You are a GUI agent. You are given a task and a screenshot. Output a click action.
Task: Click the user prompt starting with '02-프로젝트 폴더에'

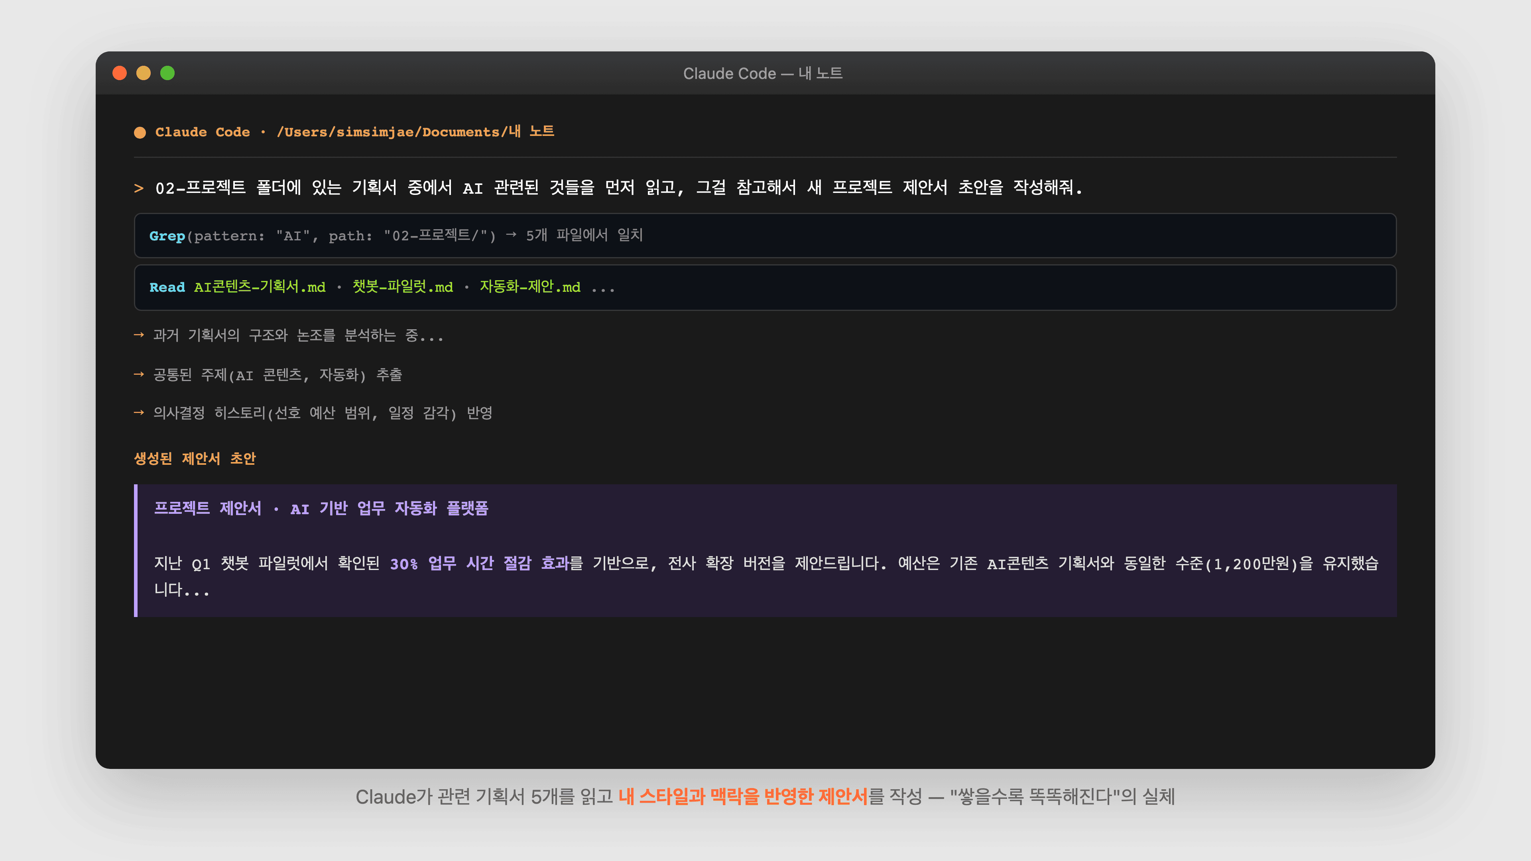pyautogui.click(x=619, y=188)
